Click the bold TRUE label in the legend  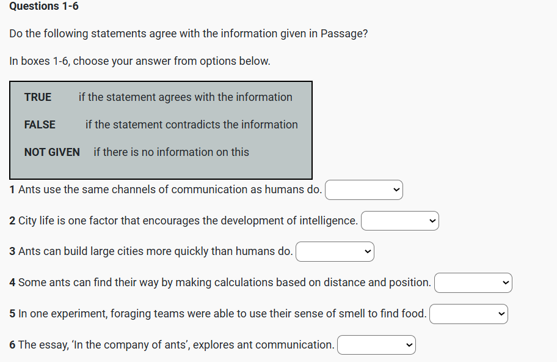coord(38,97)
